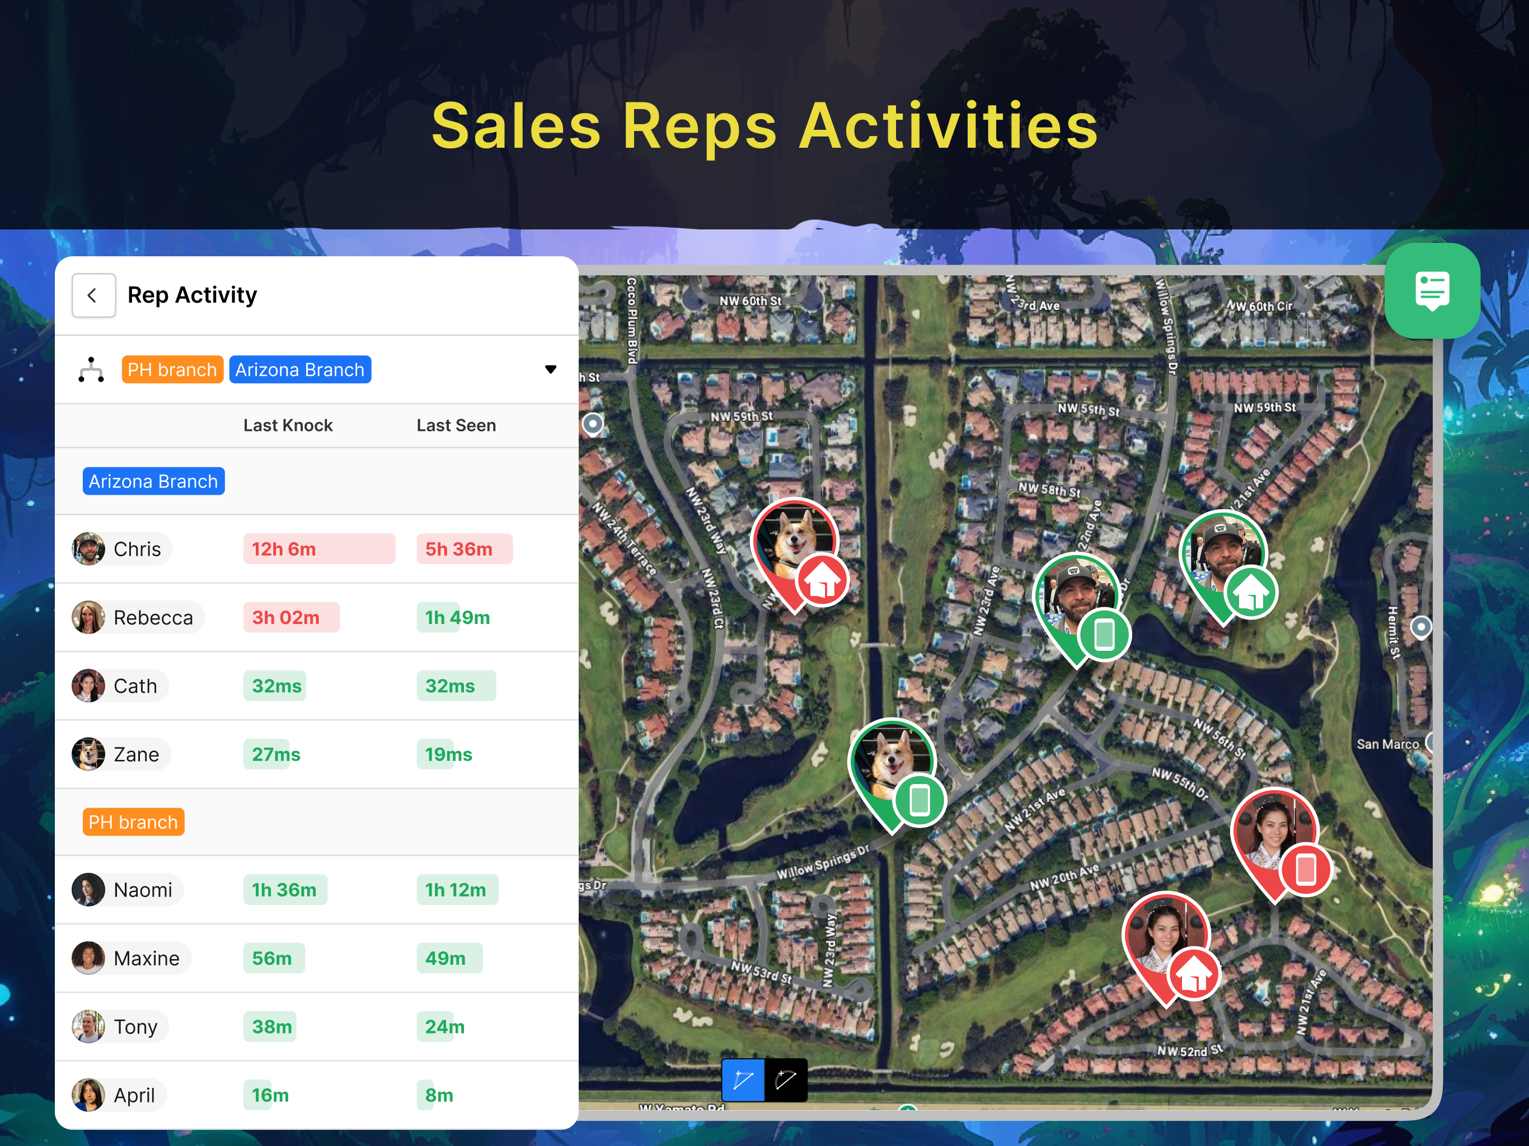
Task: Click Zane's corgi avatar
Action: (88, 754)
